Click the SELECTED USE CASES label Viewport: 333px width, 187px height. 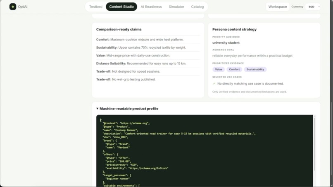(x=227, y=77)
